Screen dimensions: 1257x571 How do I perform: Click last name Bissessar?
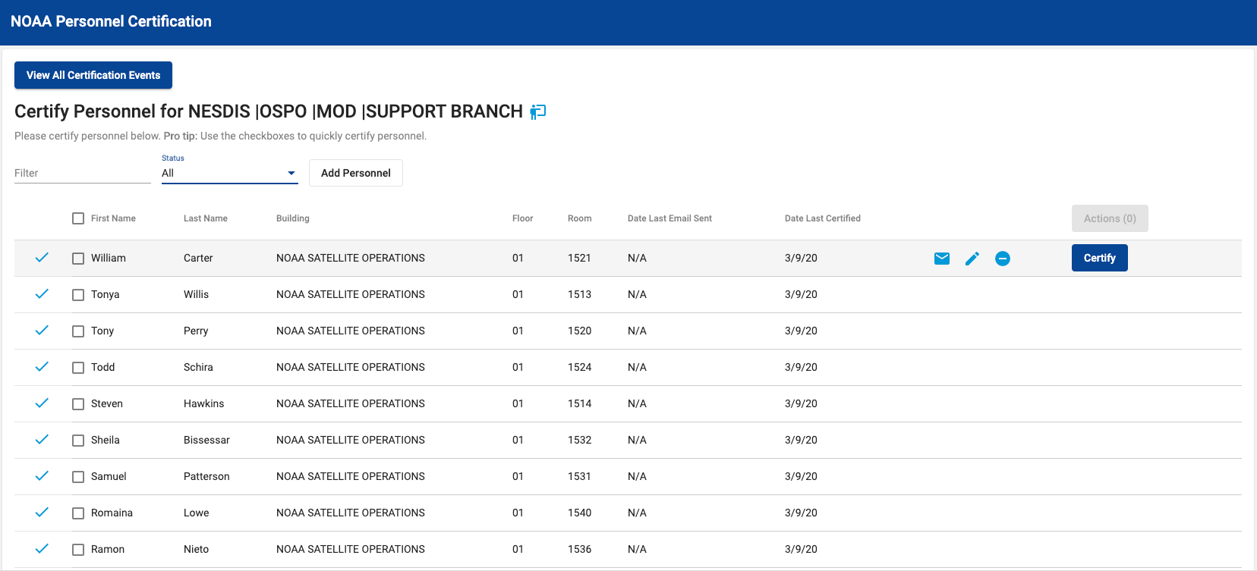pyautogui.click(x=206, y=440)
